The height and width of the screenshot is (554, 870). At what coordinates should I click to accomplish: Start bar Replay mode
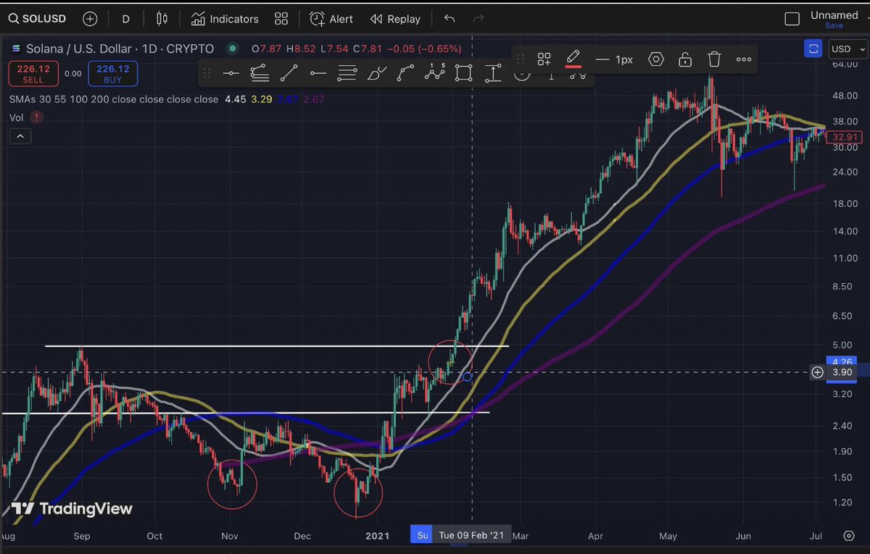tap(395, 20)
